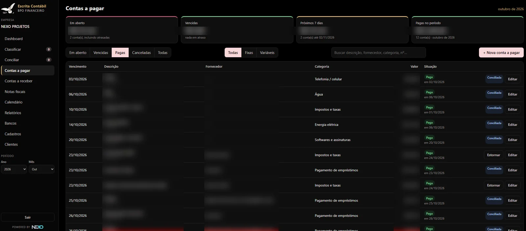Select Contas a pagar in the sidebar
Screen dimensions: 526x231
(28, 70)
